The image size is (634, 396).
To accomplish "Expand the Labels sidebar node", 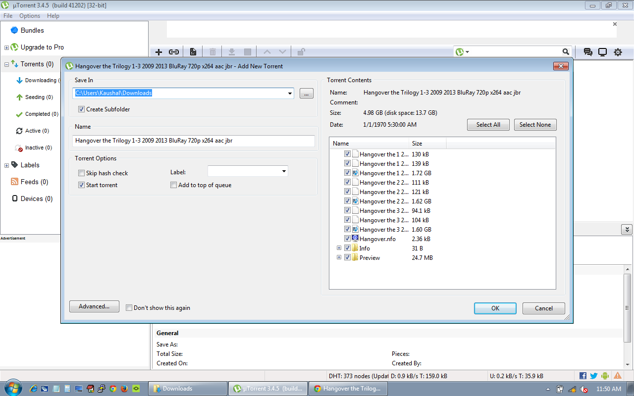I will pyautogui.click(x=6, y=165).
